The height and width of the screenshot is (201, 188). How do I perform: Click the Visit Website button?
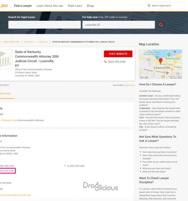(x=118, y=54)
